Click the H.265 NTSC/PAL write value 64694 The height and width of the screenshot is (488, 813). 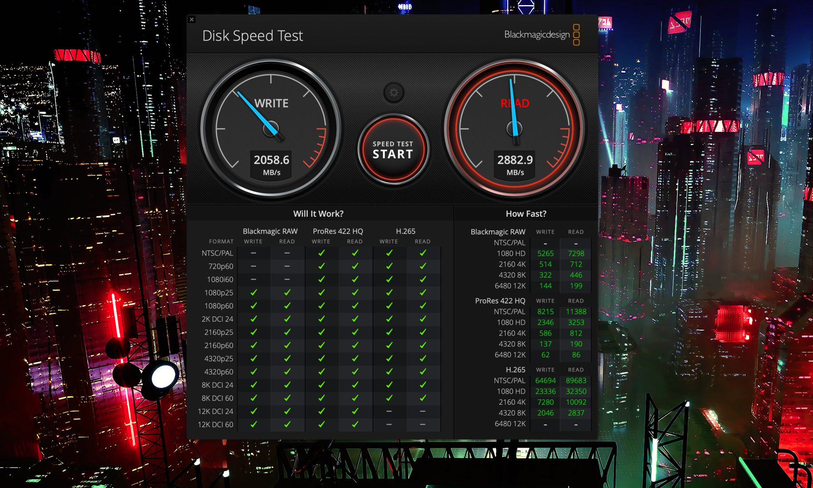(x=545, y=380)
